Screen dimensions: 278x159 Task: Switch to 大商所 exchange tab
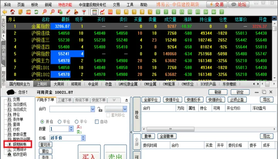point(59,84)
